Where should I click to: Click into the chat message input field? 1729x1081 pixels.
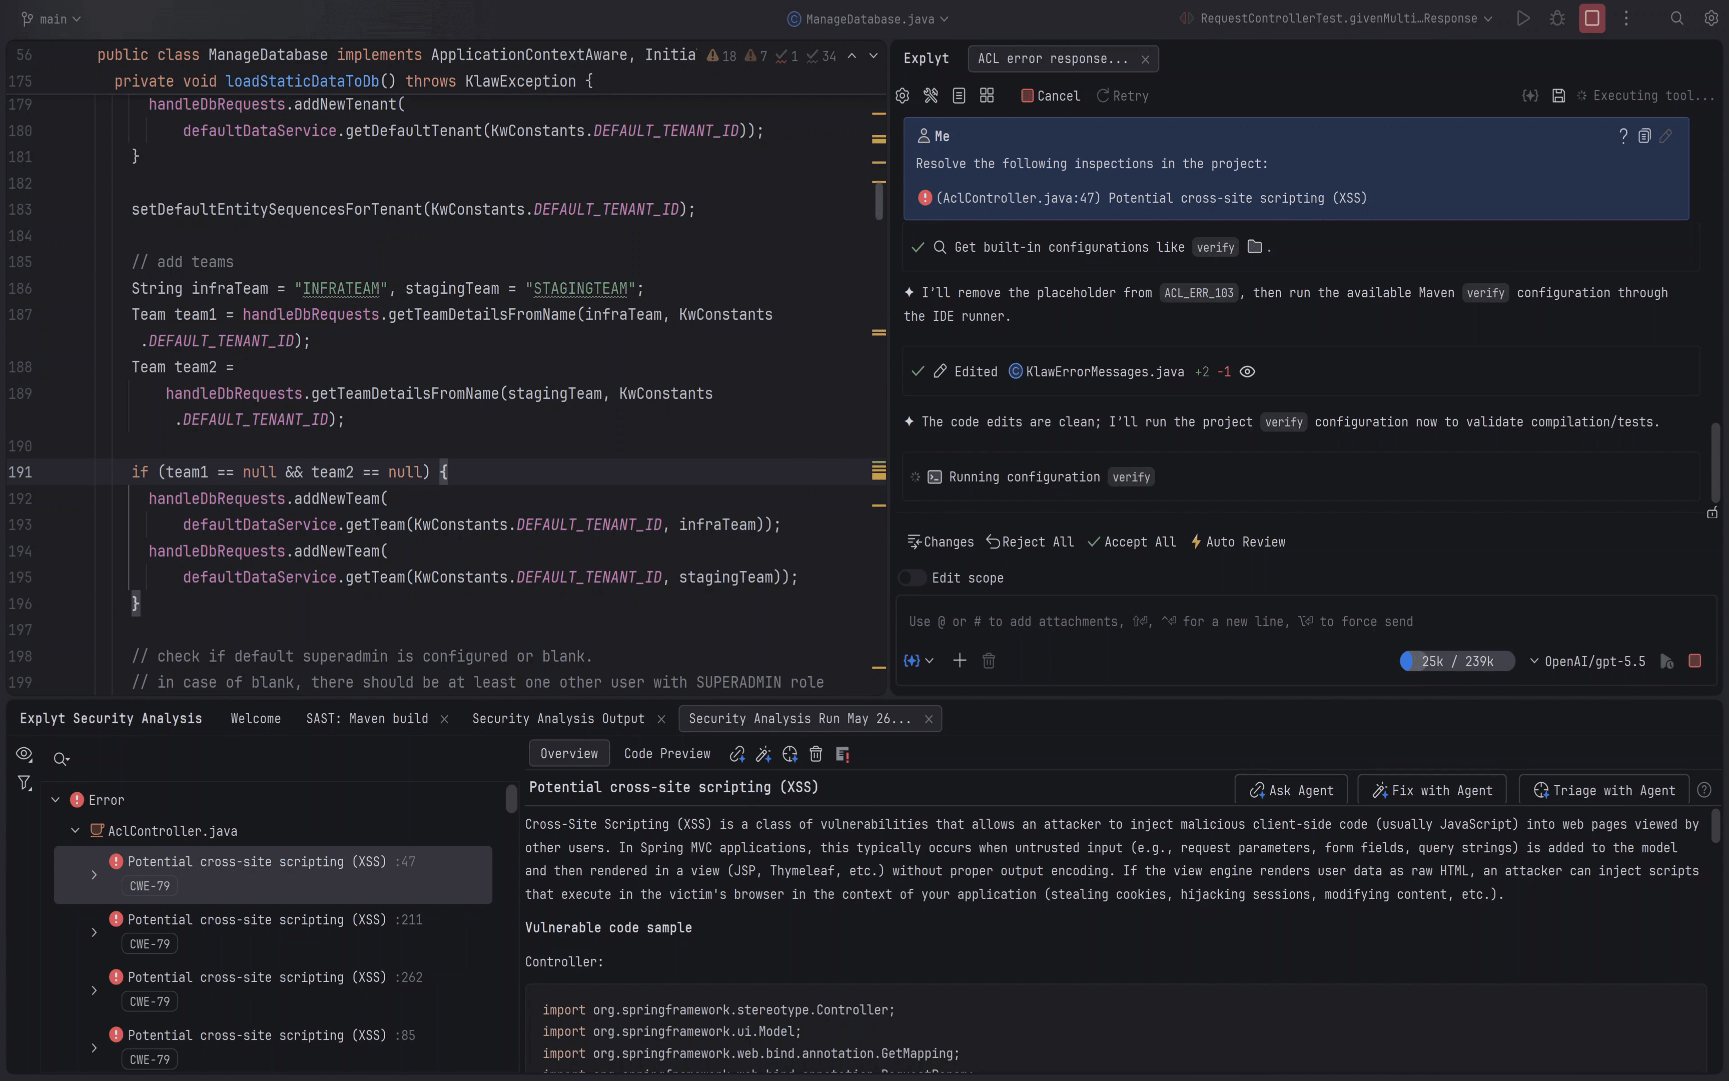coord(1306,621)
